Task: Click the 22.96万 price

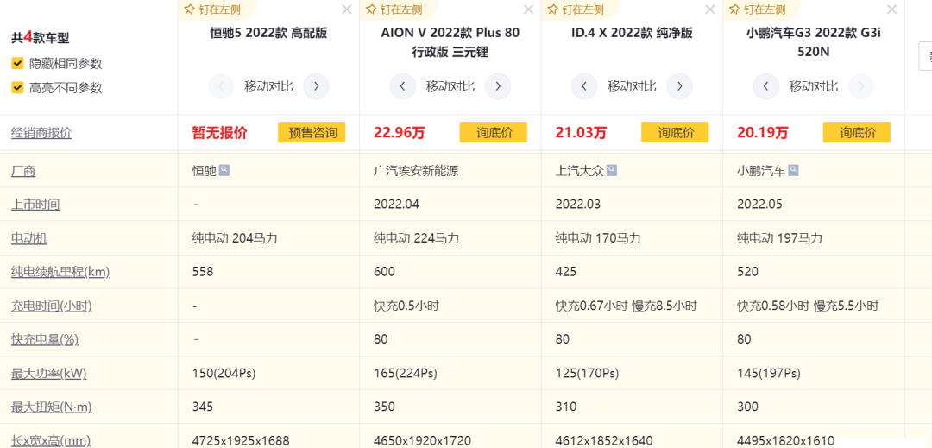Action: (400, 132)
